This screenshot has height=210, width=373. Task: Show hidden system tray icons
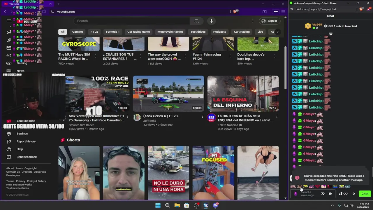332,205
